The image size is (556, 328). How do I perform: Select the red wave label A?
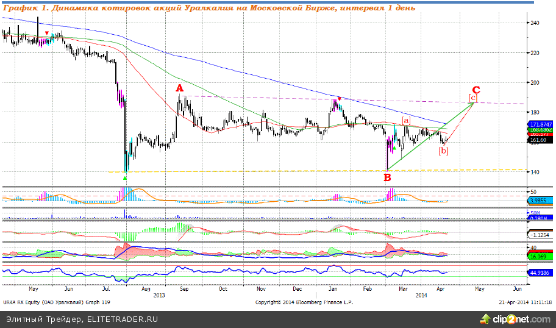[x=180, y=88]
